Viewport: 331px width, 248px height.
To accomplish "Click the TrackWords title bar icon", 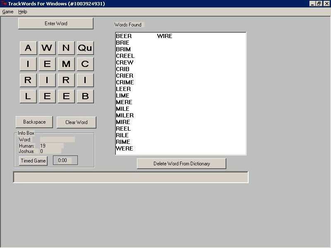I will [4, 4].
